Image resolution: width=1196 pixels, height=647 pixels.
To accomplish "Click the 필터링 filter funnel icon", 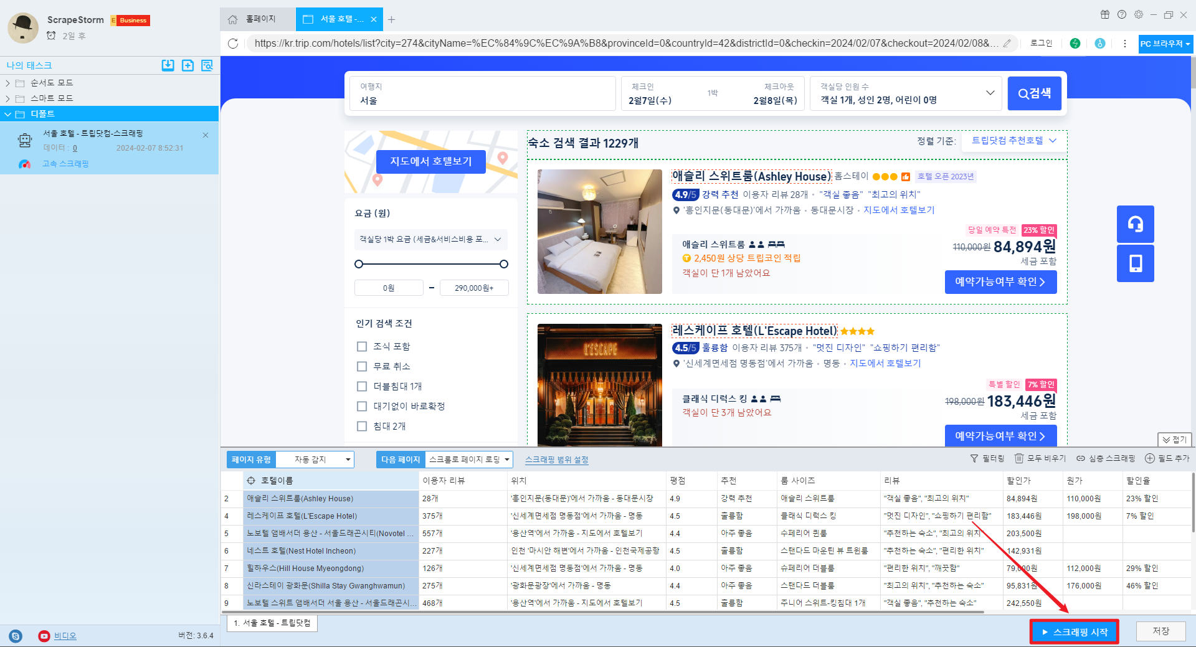I will click(x=974, y=458).
